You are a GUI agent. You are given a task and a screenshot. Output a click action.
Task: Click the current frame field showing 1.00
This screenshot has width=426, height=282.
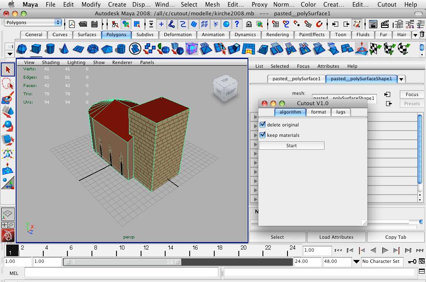(x=317, y=250)
